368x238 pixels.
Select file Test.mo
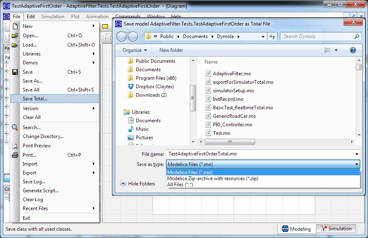[x=218, y=133]
